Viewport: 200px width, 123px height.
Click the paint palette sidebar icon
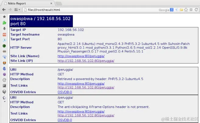[4, 80]
